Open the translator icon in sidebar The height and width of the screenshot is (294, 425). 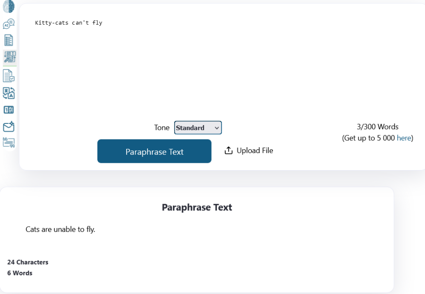click(8, 93)
